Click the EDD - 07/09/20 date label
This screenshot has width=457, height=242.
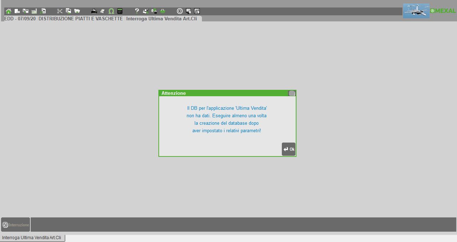tap(20, 19)
